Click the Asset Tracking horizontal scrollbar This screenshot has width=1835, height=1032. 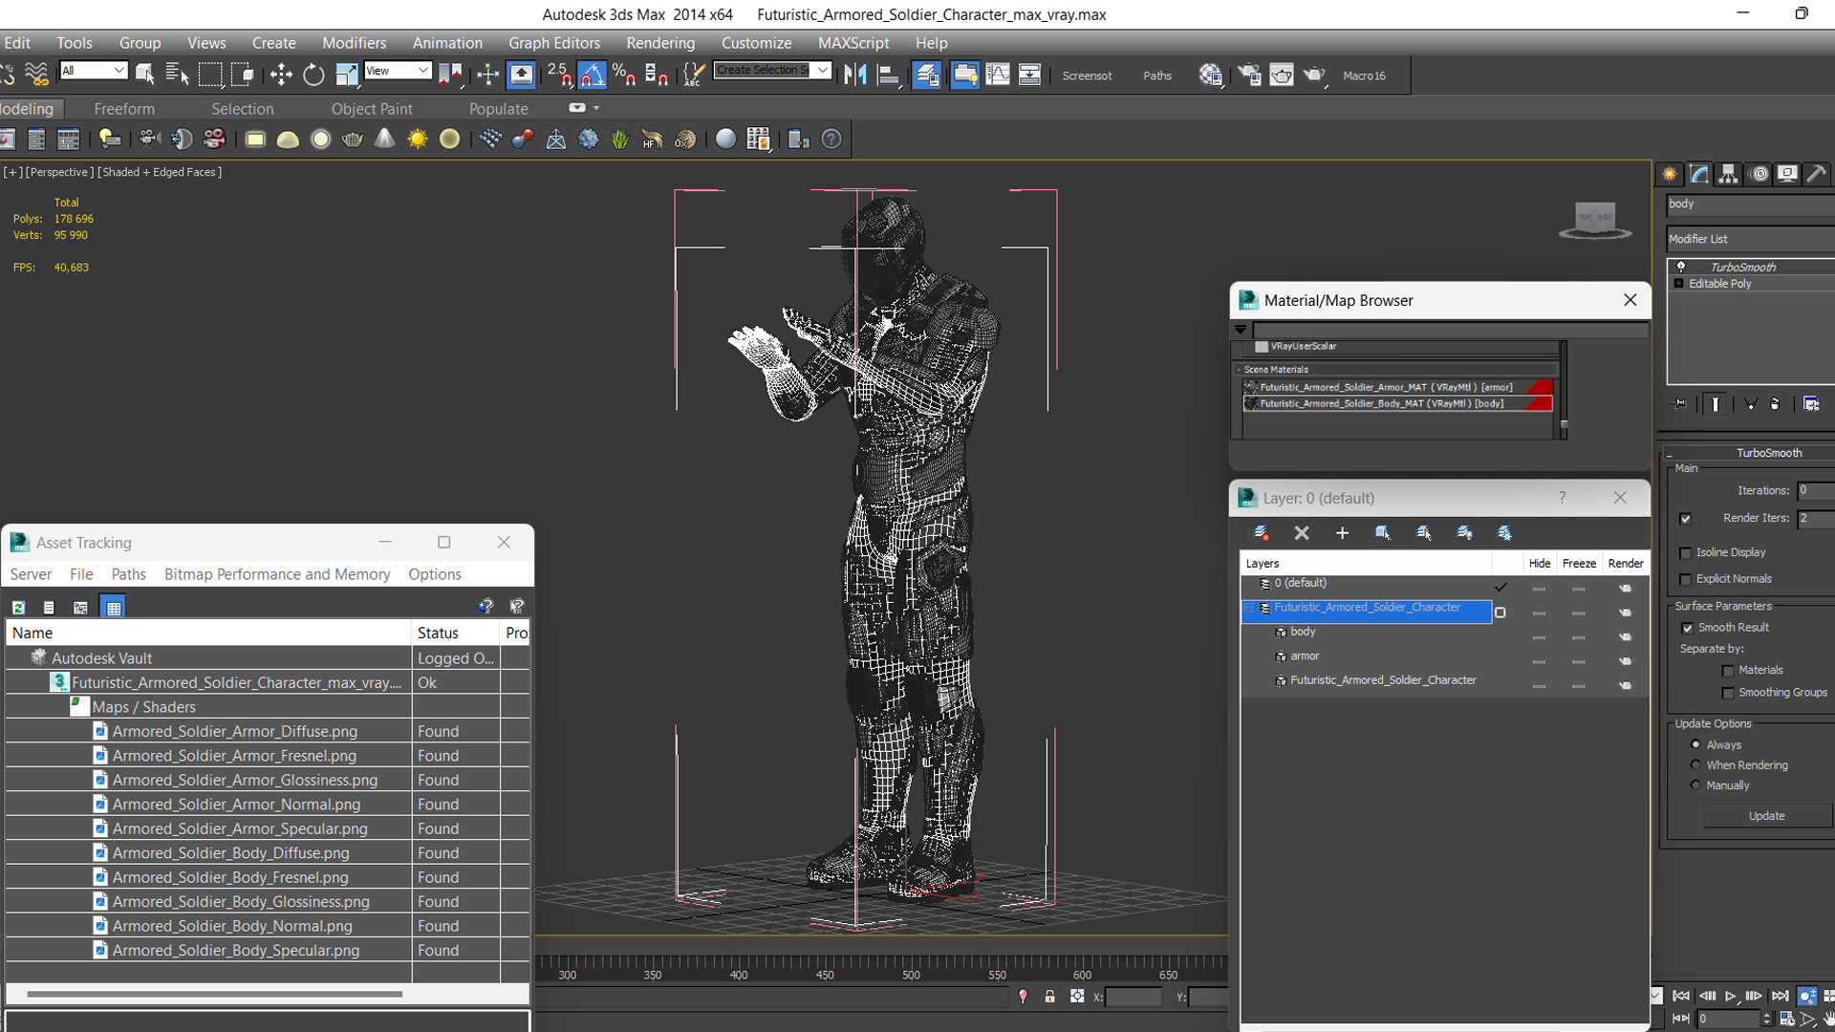[215, 994]
